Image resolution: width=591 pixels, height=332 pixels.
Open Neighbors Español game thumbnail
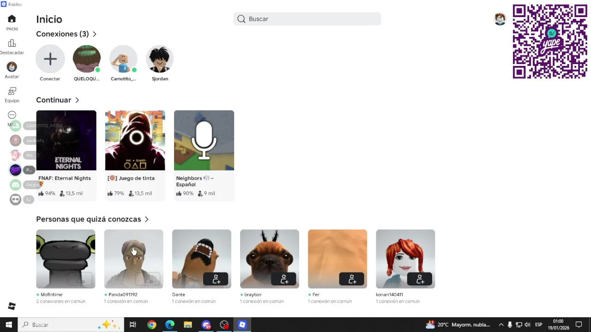(204, 140)
